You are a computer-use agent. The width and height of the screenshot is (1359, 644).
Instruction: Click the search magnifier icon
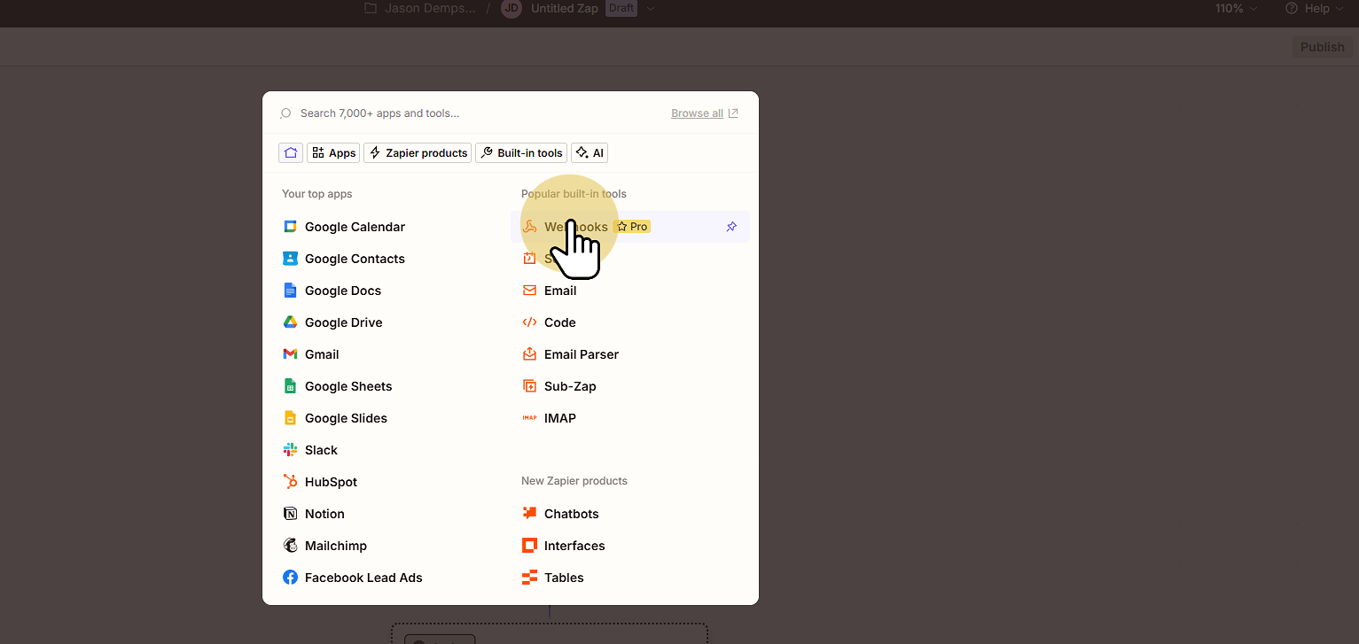coord(285,113)
